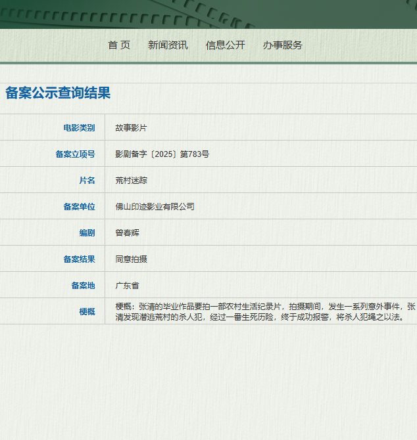The image size is (417, 440).
Task: Select 佛山印迹影业有限公司 text
Action: click(155, 206)
